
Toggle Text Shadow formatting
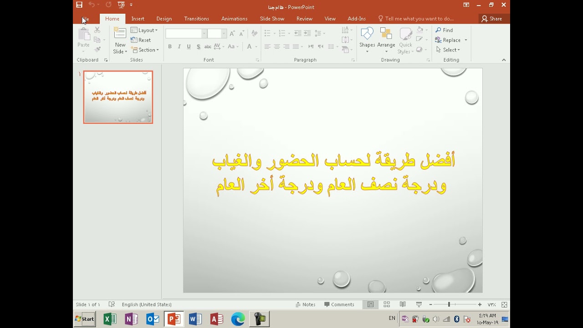[199, 46]
